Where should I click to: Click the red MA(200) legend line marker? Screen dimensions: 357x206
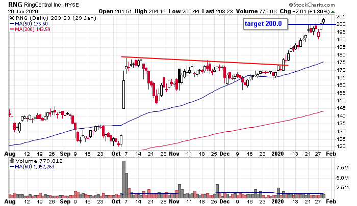12,30
